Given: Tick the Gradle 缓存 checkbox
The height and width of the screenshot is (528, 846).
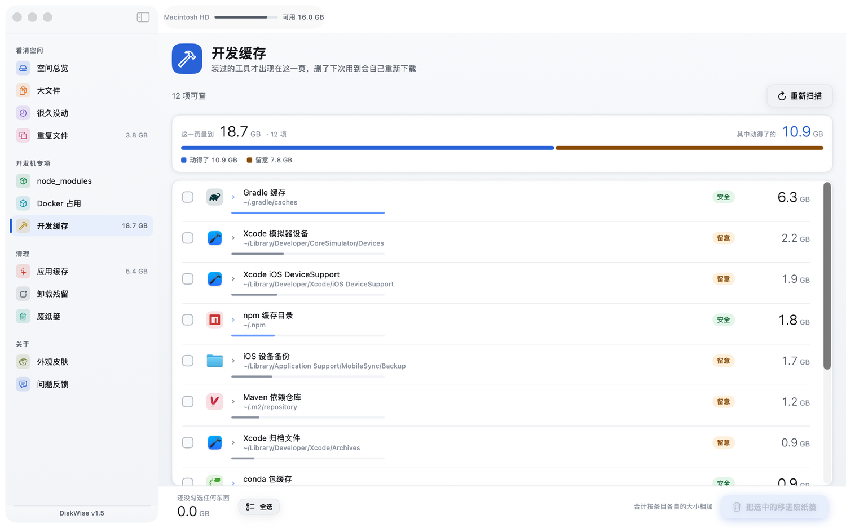Looking at the screenshot, I should [188, 197].
